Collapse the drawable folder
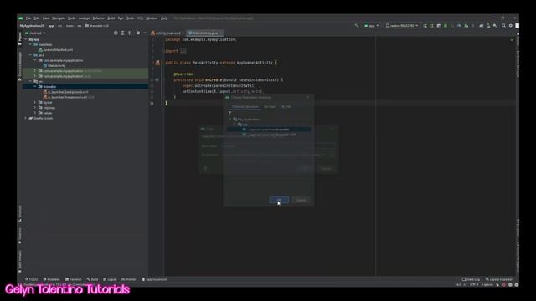The width and height of the screenshot is (536, 301). [x=35, y=87]
